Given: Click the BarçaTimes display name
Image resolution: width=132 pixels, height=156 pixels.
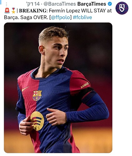Looking at the screenshot, I should [92, 4].
